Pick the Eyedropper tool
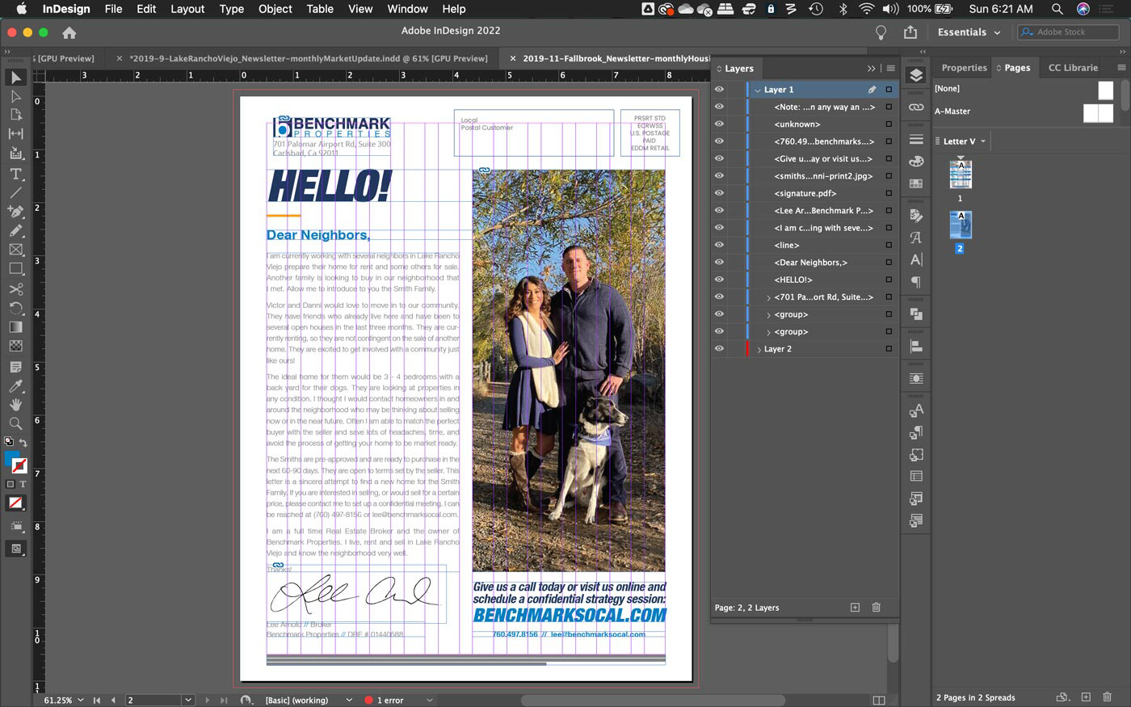This screenshot has height=707, width=1131. click(x=16, y=386)
